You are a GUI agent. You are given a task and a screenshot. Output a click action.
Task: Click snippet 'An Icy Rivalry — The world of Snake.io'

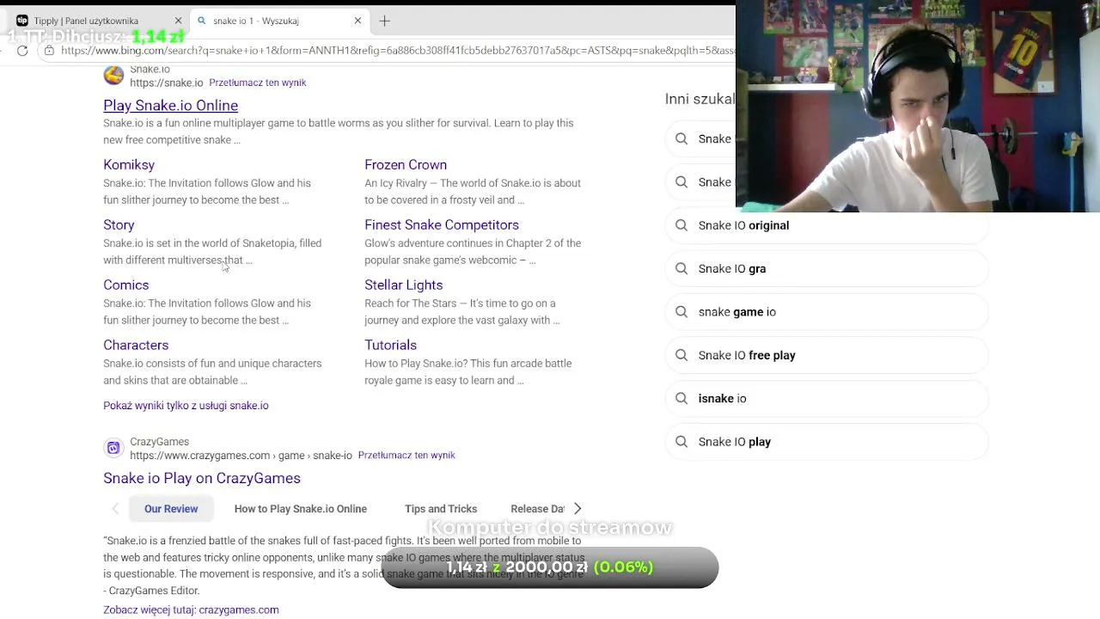click(473, 192)
